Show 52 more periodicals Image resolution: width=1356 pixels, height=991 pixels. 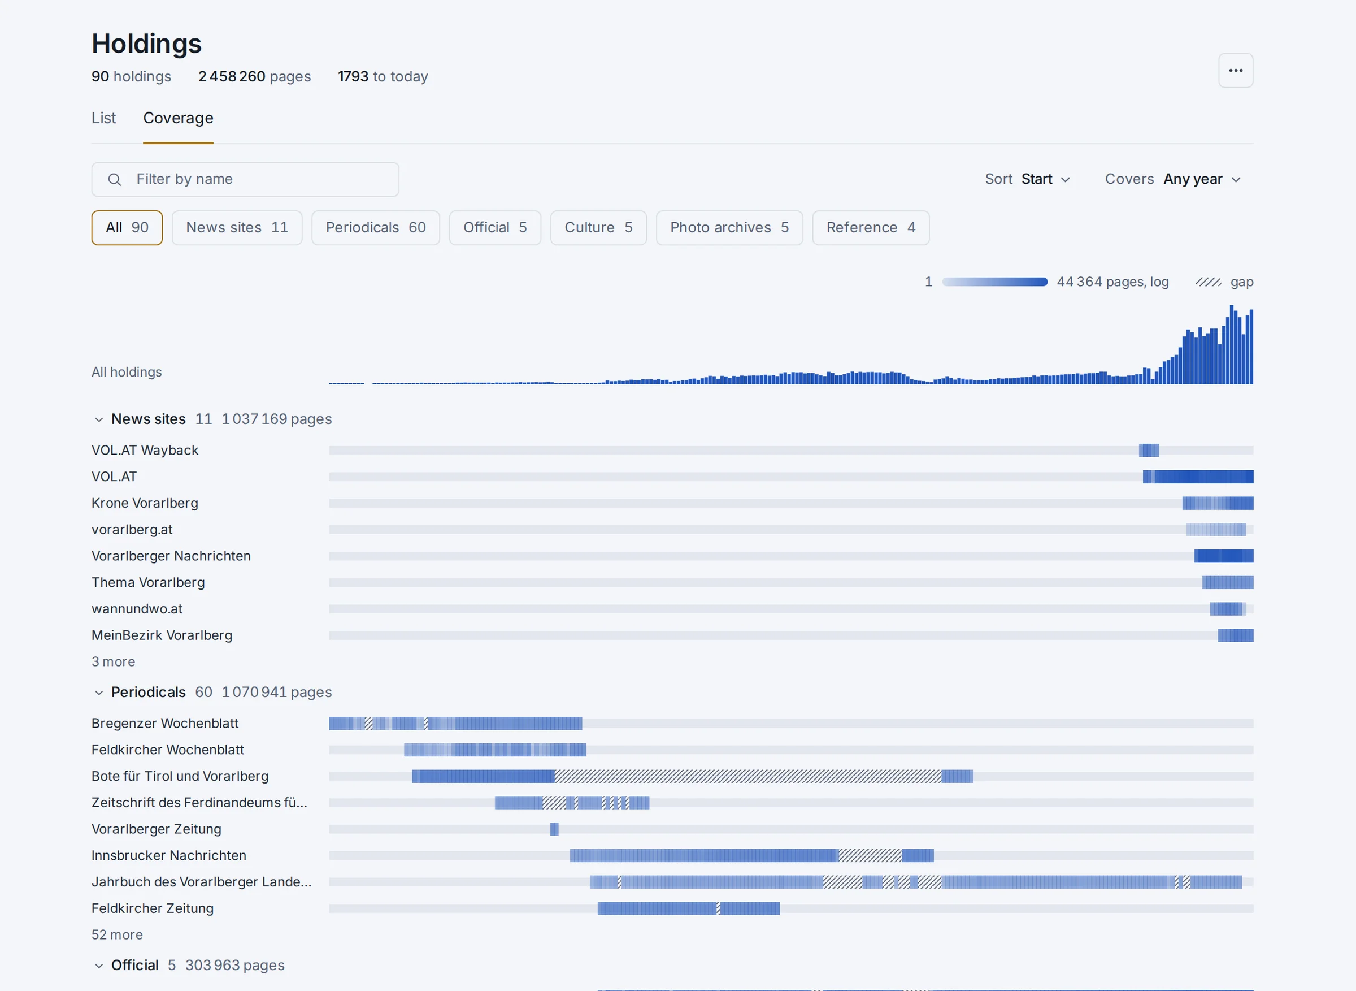[x=117, y=934]
